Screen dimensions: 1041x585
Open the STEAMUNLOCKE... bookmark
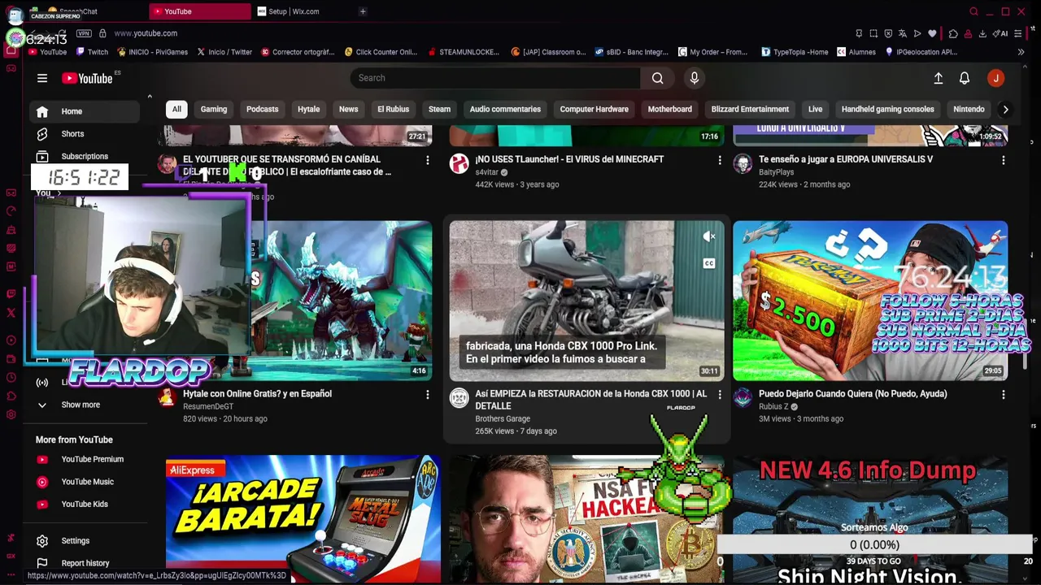pyautogui.click(x=463, y=52)
